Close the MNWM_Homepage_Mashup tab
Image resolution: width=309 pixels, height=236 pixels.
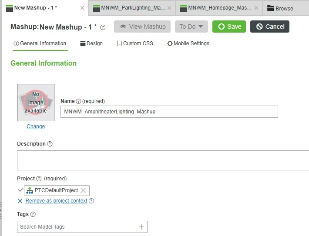(256, 8)
